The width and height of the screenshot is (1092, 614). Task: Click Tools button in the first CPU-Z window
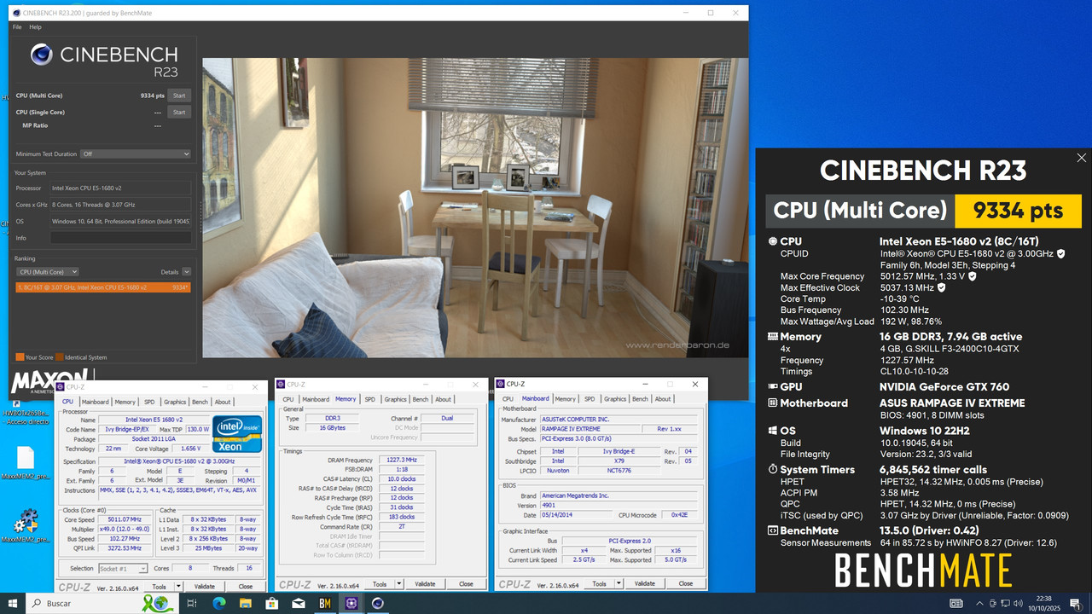click(x=159, y=586)
